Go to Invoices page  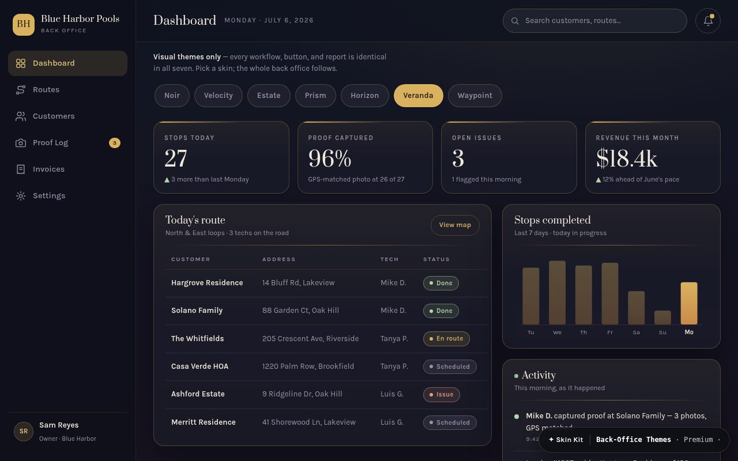click(67, 169)
